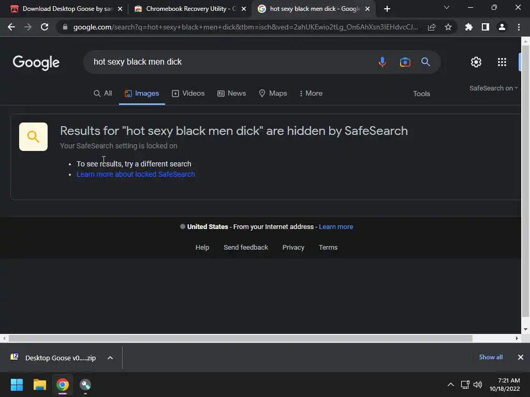Open a new browser tab
Image resolution: width=530 pixels, height=397 pixels.
click(387, 9)
